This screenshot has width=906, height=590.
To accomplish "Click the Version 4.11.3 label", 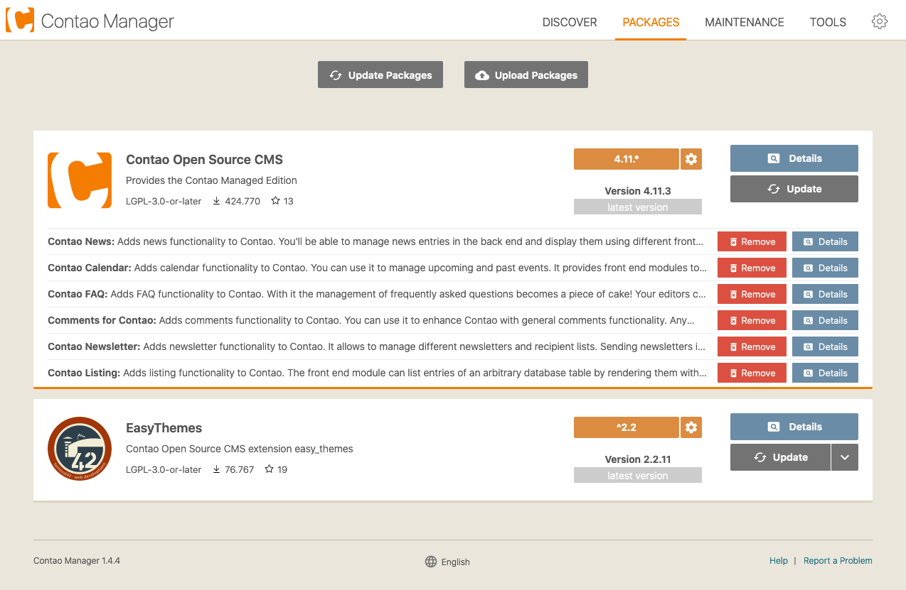I will pos(638,191).
